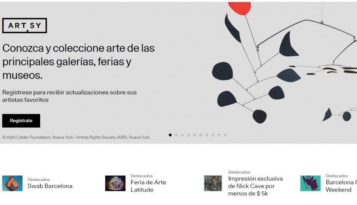Select the third carousel dot
Viewport: 357px width, 205px height.
pyautogui.click(x=183, y=135)
